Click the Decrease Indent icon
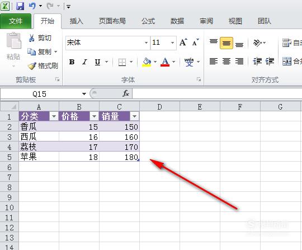Screen dimensions: 302x250 (x=257, y=62)
